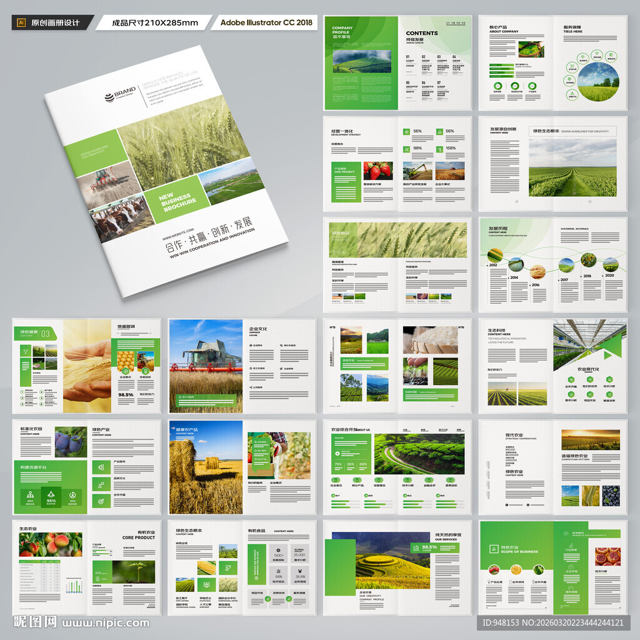Click the 发展历程 heading
Viewport: 640px width, 640px height.
(498, 229)
